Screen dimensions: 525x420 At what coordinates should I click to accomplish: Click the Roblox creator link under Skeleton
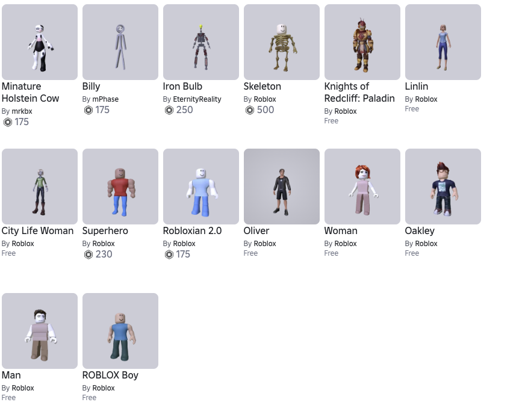265,99
